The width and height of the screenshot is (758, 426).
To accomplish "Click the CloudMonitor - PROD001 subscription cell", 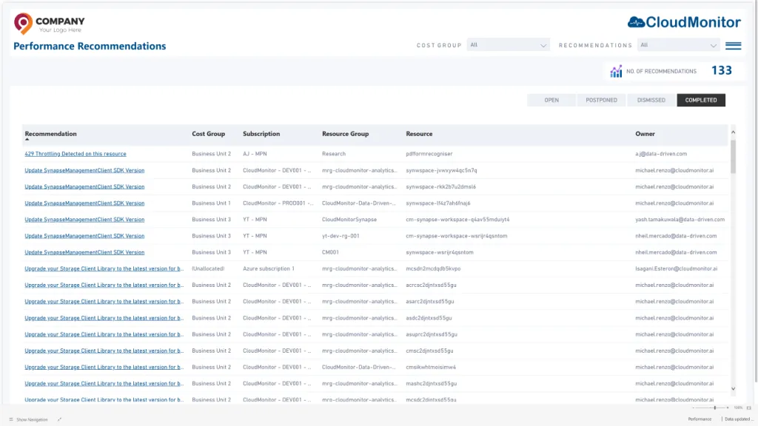I will pos(278,203).
